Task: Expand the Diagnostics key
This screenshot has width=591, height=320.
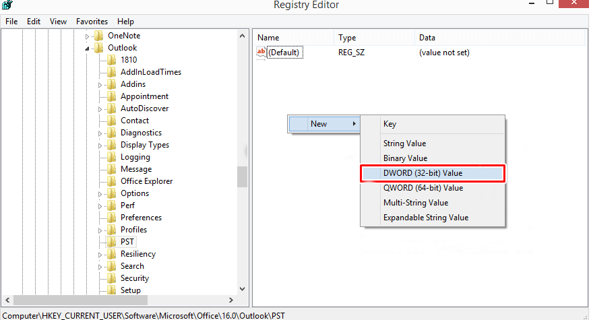Action: 100,133
